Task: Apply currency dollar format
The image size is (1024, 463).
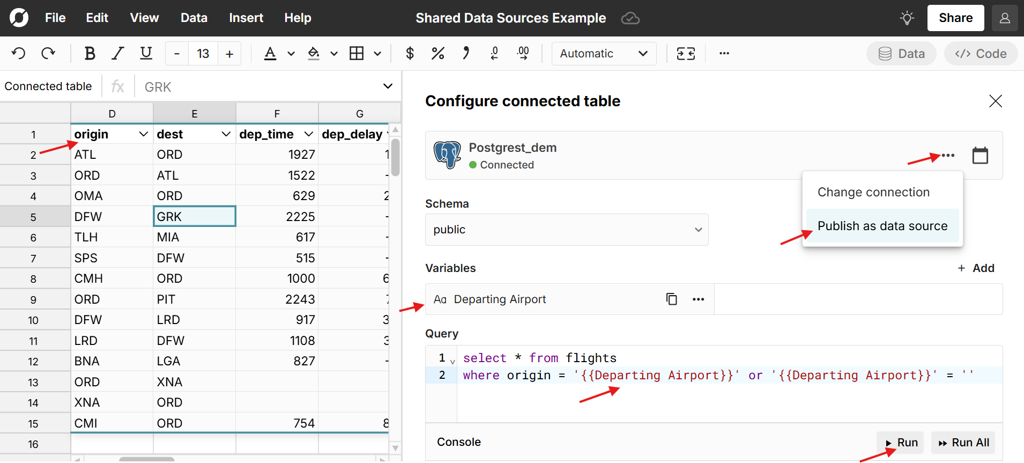Action: 410,54
